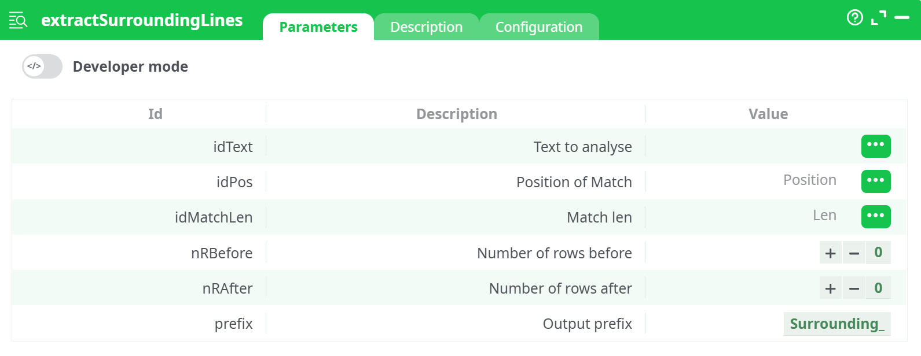Increase Number of rows before

click(x=830, y=253)
